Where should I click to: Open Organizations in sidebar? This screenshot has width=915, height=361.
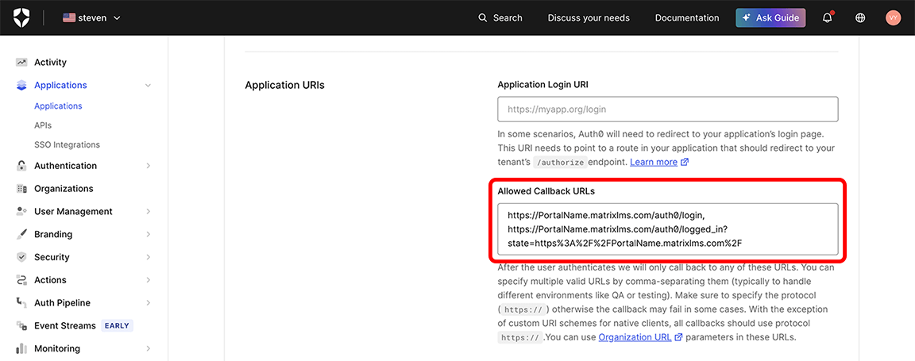64,188
